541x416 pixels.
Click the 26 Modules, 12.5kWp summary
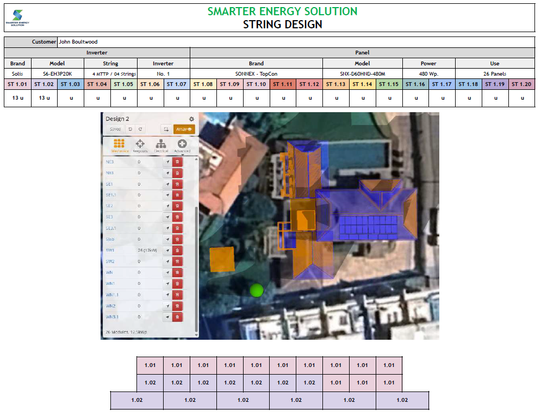(x=126, y=332)
